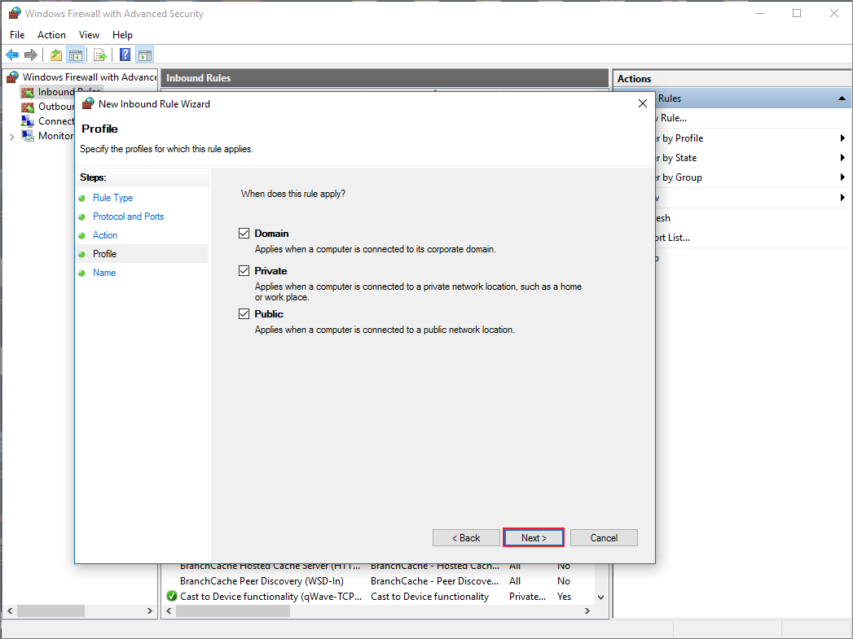Uncheck the Private profile checkbox

244,270
